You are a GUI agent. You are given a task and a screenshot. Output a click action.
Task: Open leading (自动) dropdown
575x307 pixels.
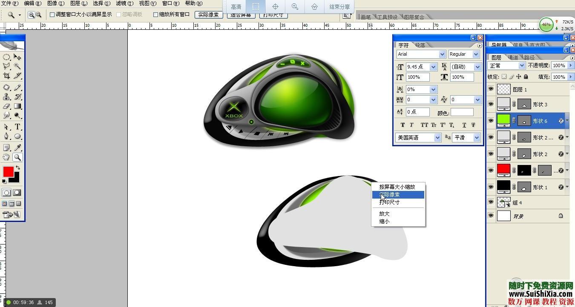click(477, 67)
